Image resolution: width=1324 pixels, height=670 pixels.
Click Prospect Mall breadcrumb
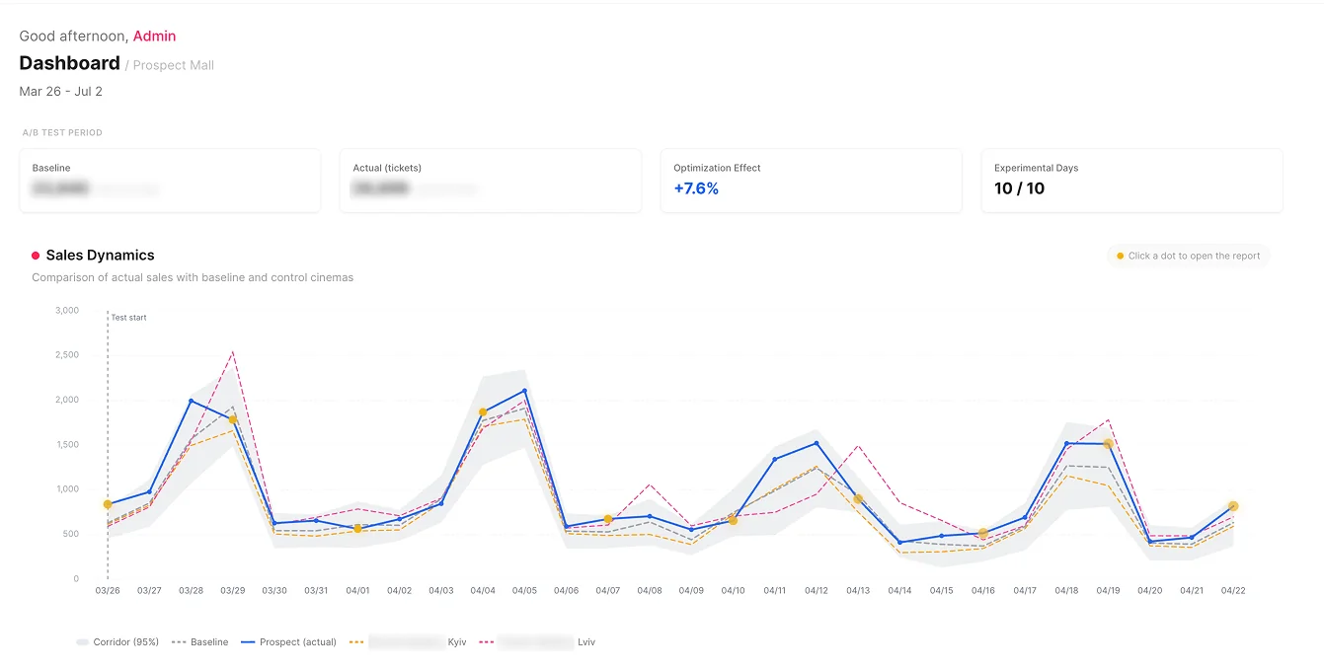(174, 65)
